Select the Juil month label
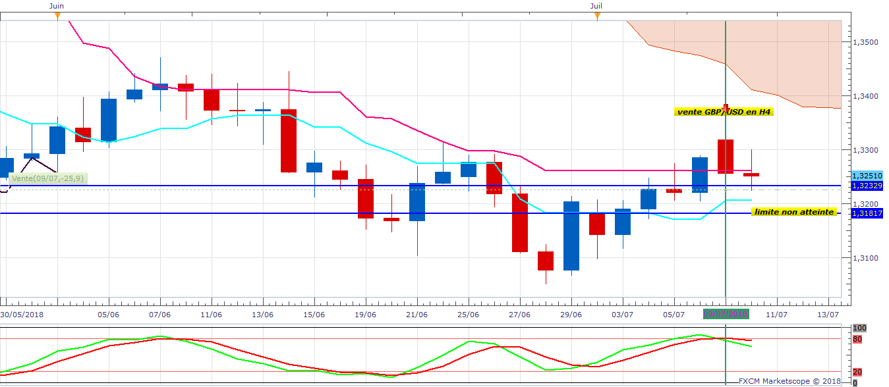 click(596, 5)
